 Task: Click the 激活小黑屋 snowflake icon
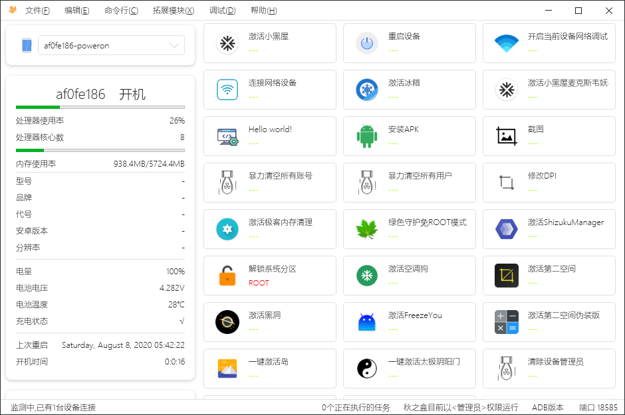click(227, 43)
